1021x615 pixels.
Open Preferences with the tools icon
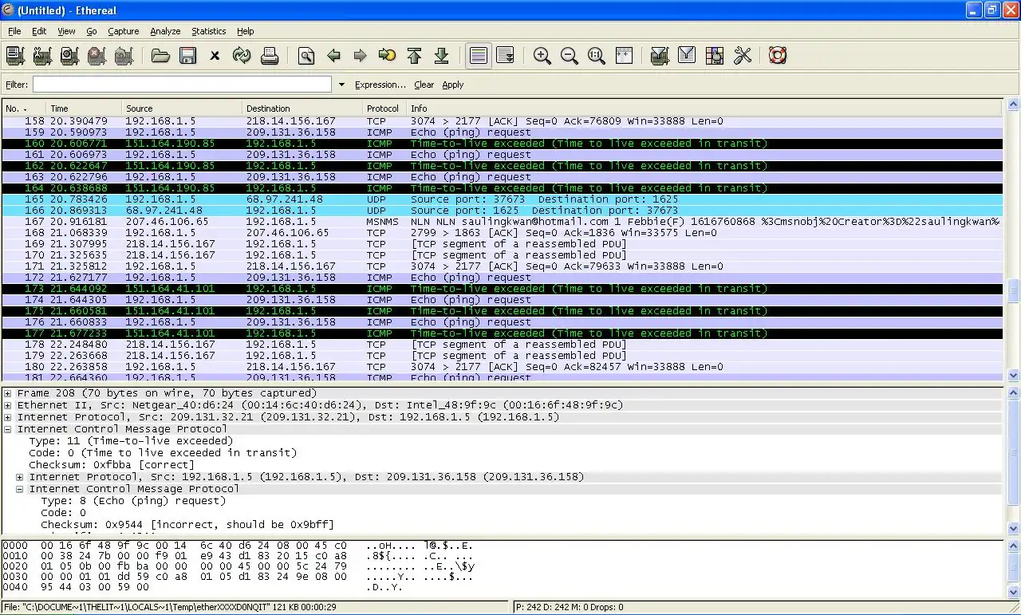743,56
